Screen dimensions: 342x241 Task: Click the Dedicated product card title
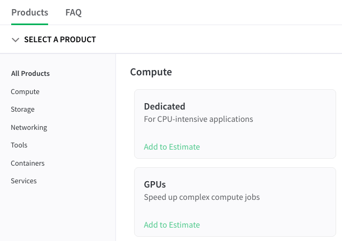[165, 106]
